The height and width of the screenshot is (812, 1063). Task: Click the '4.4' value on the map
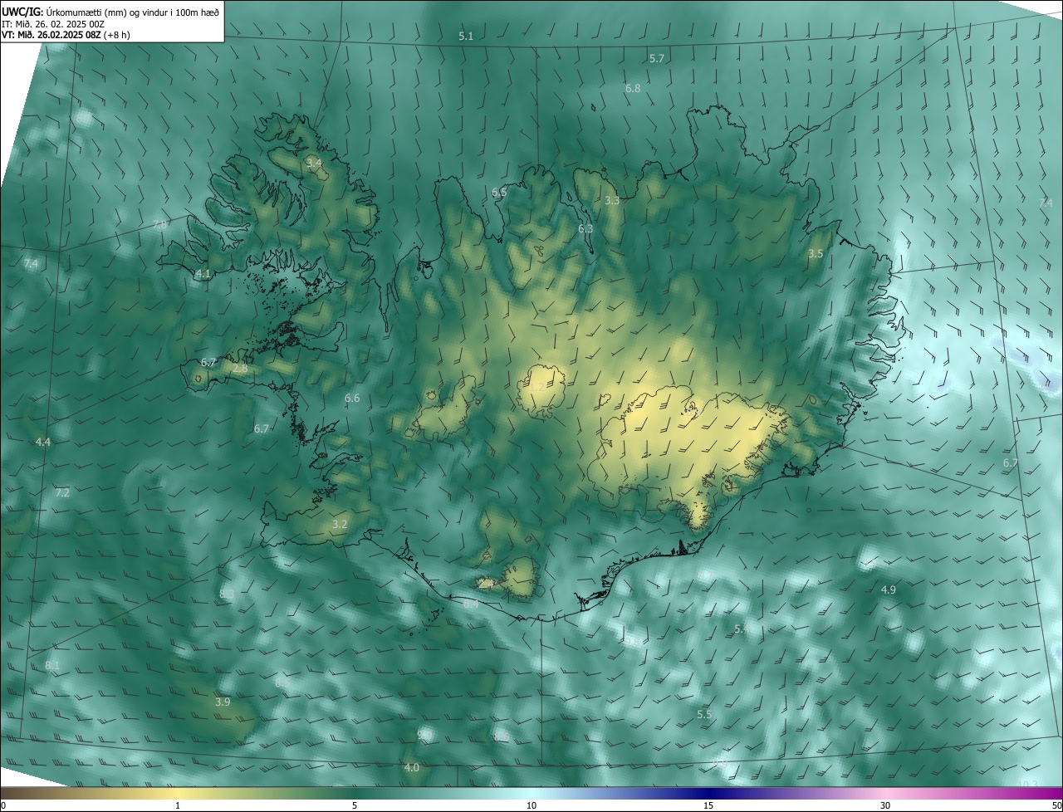[x=43, y=442]
